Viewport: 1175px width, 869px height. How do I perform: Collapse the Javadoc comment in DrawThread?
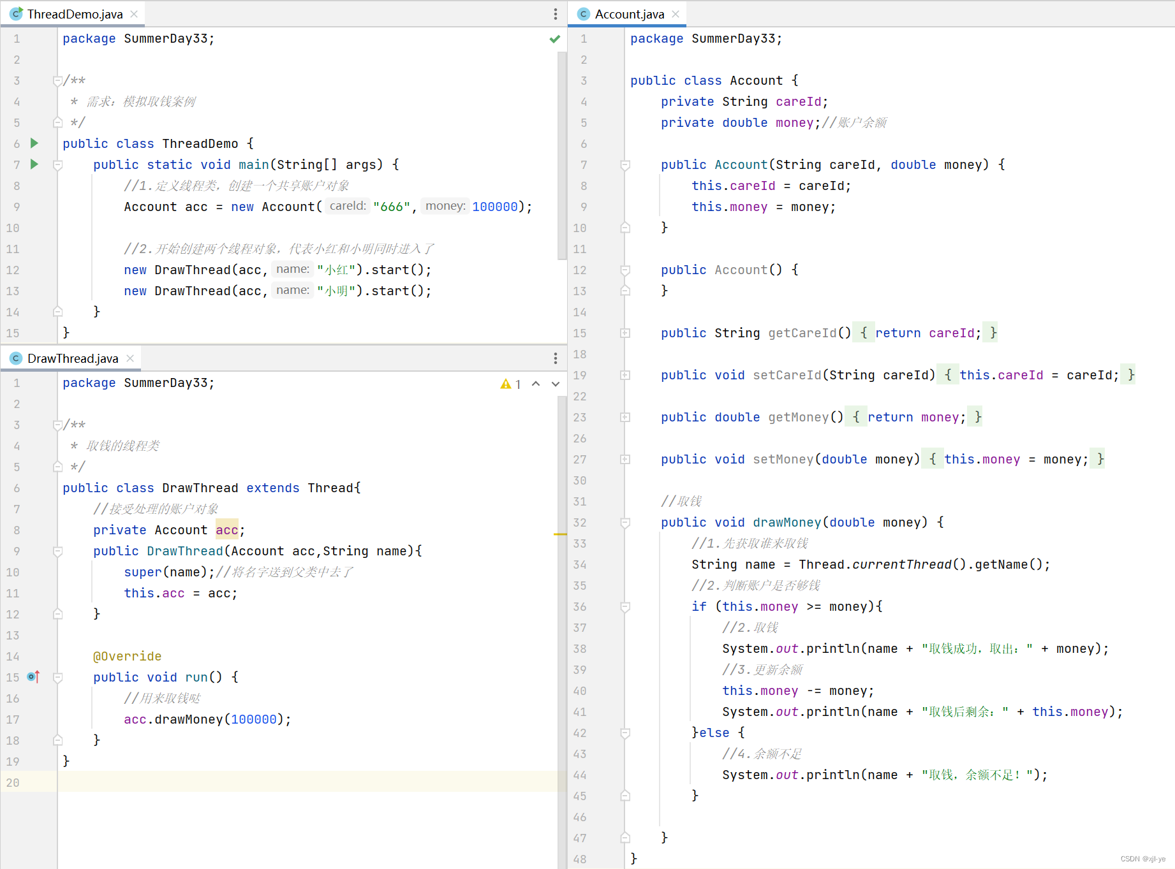[57, 425]
